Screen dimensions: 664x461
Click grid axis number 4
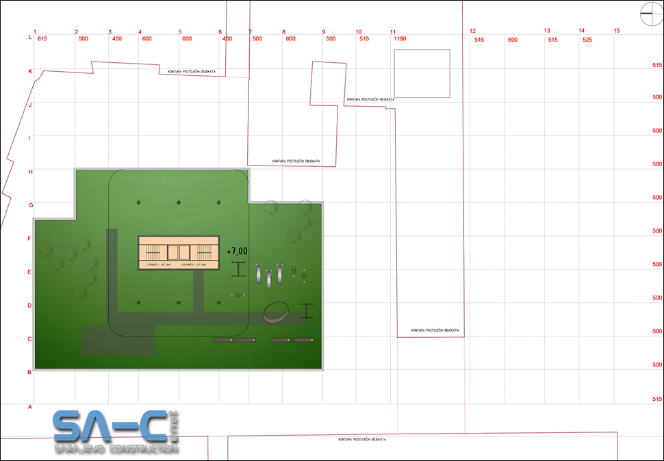(x=140, y=31)
